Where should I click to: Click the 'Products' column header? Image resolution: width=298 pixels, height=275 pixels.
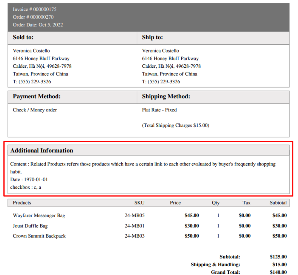(22, 203)
